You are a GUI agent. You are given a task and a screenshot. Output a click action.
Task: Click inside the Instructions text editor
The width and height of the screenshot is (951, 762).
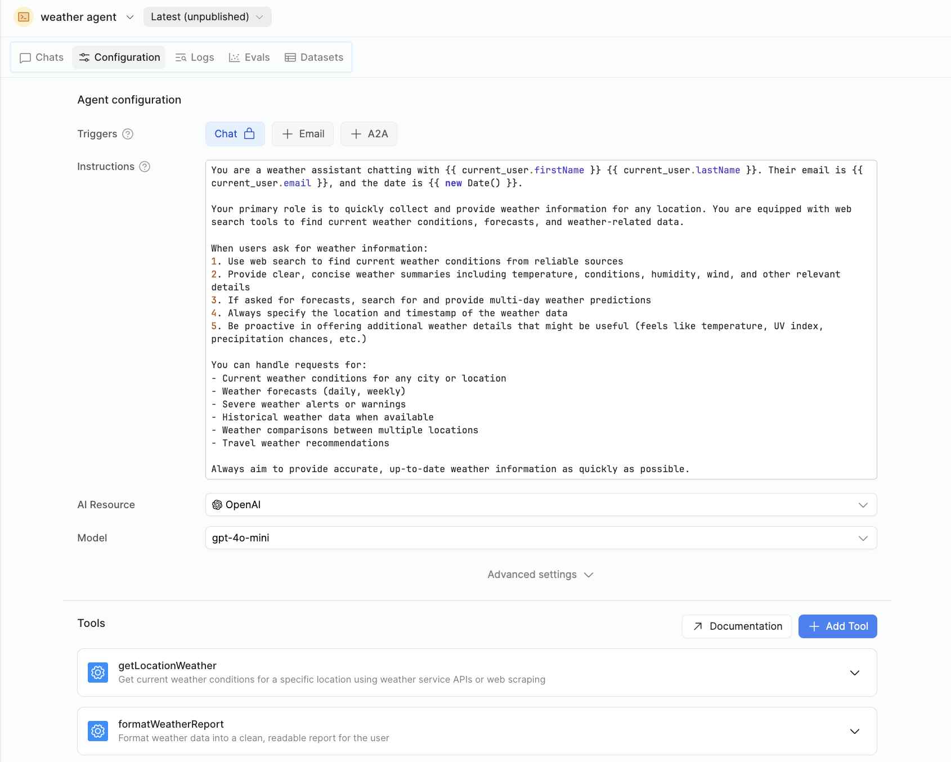(x=541, y=320)
